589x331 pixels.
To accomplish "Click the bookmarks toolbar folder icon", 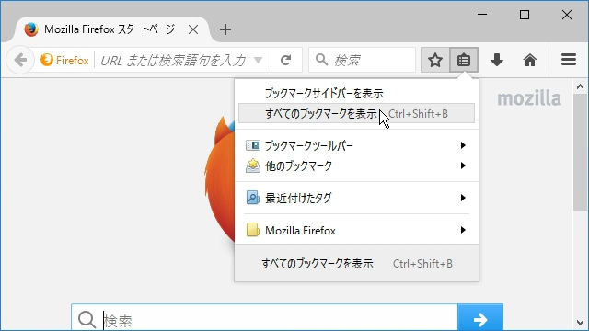I will [252, 145].
